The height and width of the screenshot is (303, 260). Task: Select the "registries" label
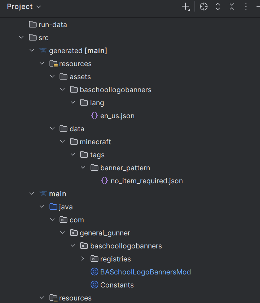(116, 259)
